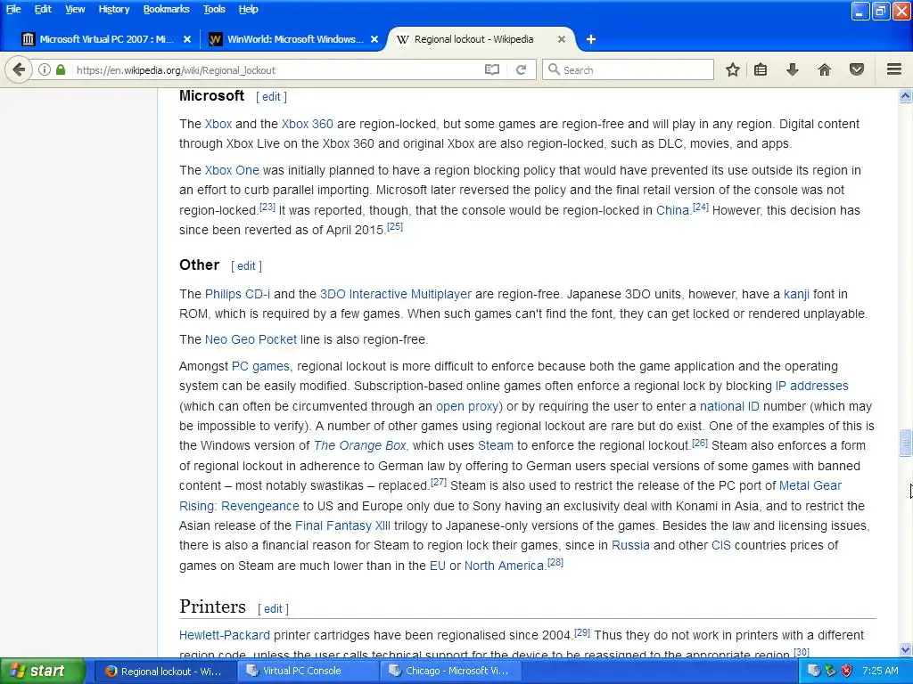Jump to citation reference 28
913x684 pixels.
(x=555, y=563)
